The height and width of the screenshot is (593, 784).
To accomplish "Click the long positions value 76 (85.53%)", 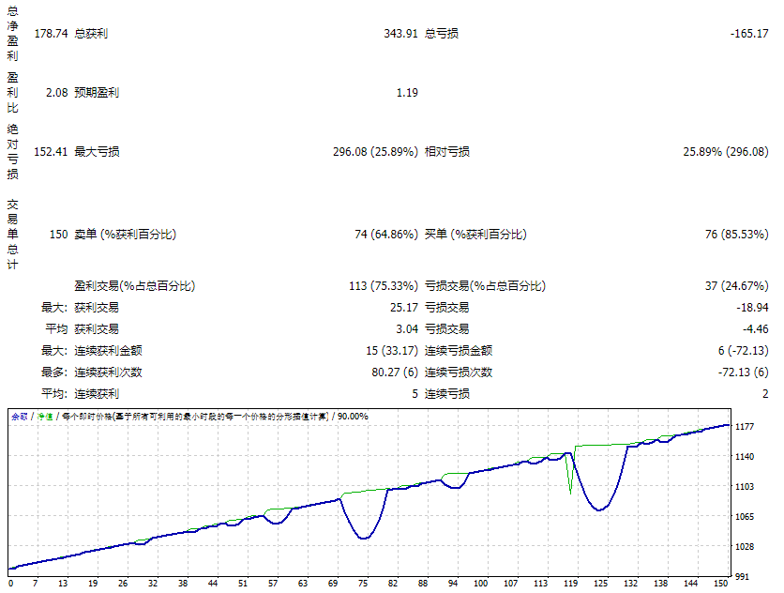I will tap(736, 235).
